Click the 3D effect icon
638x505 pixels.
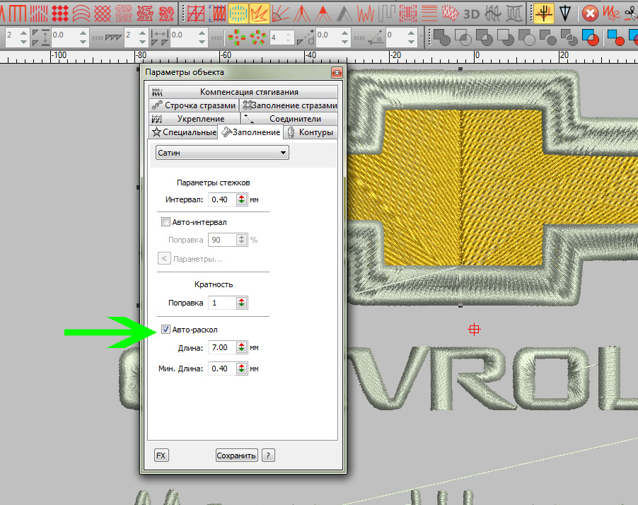point(472,14)
